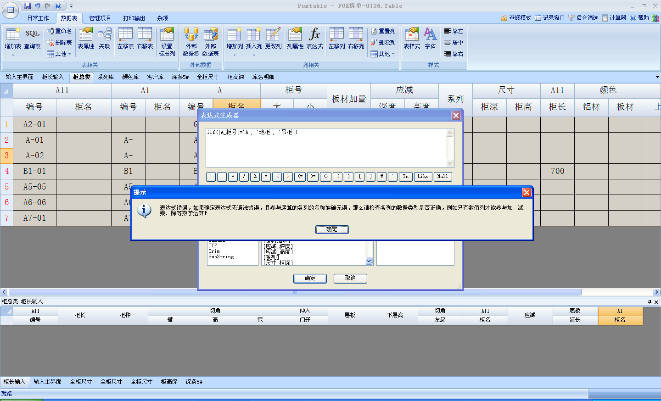Screen dimensions: 661x401
Task: Click the 增加列 add column icon
Action: click(235, 38)
